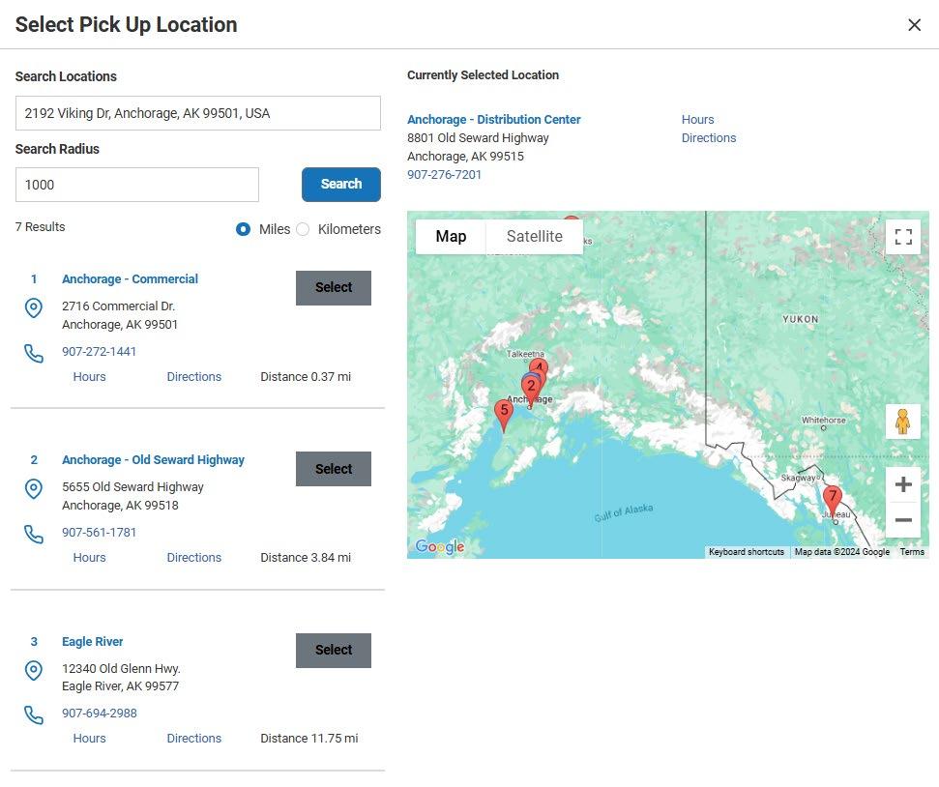Click '2716 Commercial Dr.' address text

pyautogui.click(x=119, y=306)
